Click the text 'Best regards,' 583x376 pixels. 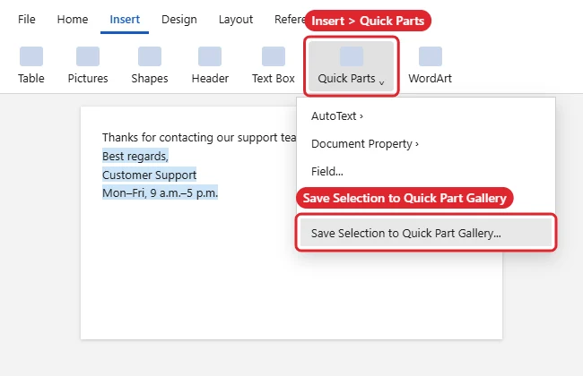135,157
